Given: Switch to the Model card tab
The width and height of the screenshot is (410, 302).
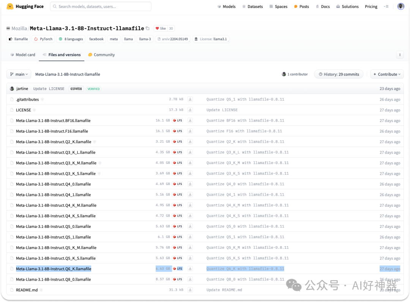Looking at the screenshot, I should coord(23,55).
